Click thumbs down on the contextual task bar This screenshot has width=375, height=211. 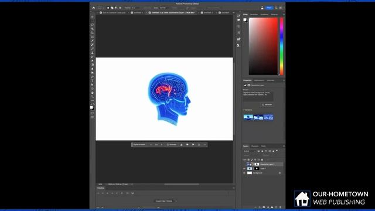click(187, 145)
